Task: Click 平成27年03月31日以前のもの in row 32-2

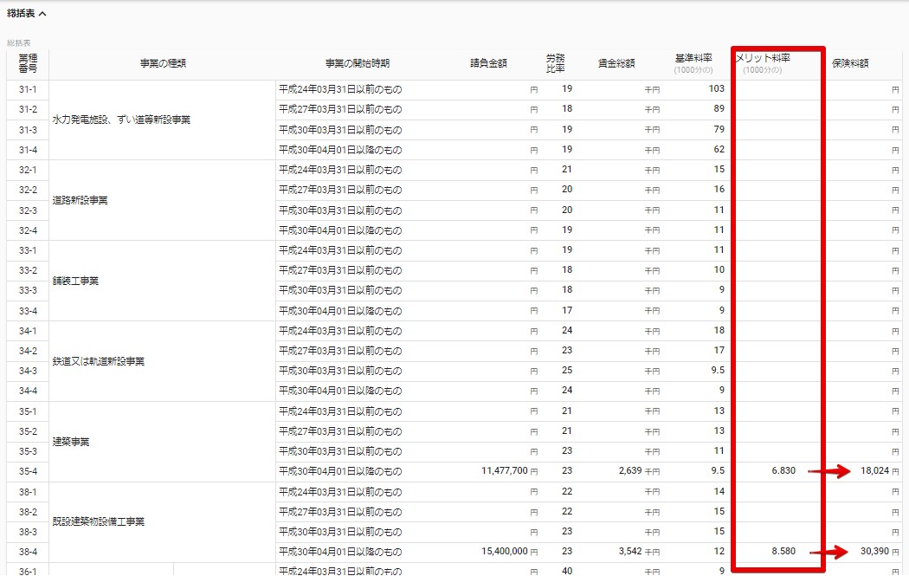Action: [x=340, y=190]
